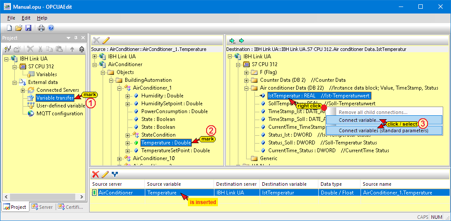
Task: Select Temperature : Double in Source tree
Action: 166,143
